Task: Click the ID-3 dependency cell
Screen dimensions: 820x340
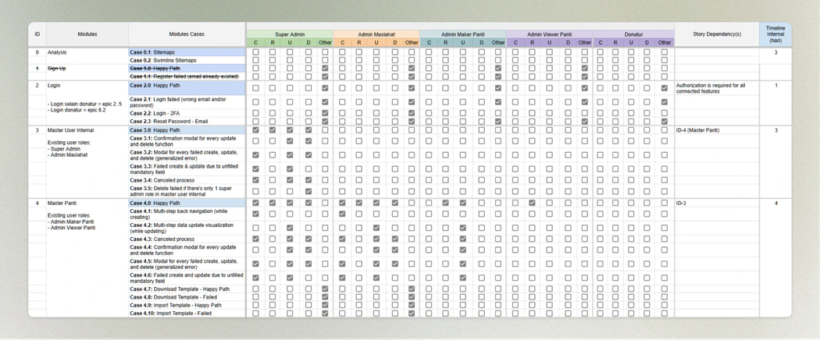Action: [x=716, y=203]
